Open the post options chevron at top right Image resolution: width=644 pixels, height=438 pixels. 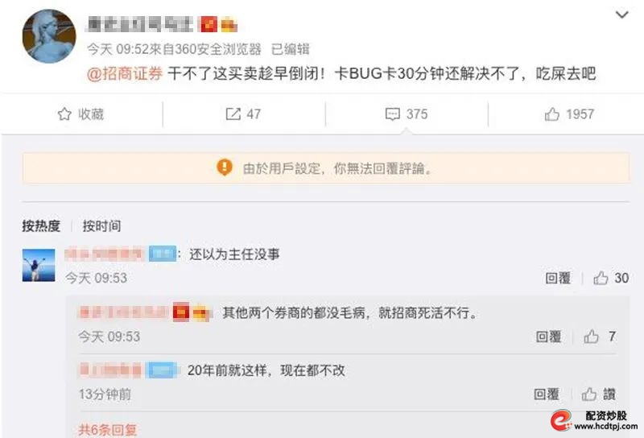coord(622,14)
